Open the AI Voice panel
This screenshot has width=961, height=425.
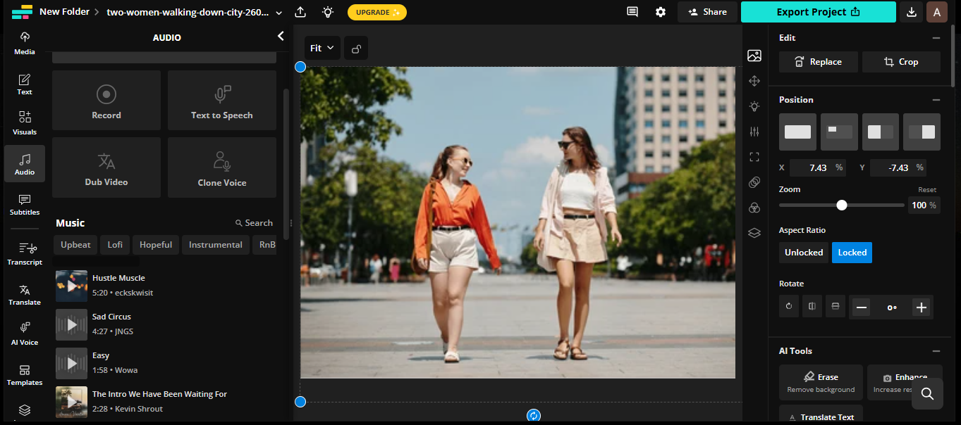tap(24, 333)
